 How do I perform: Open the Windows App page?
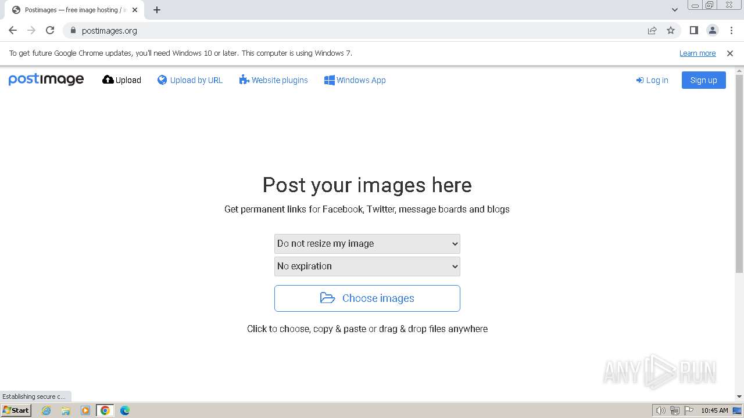click(x=355, y=80)
